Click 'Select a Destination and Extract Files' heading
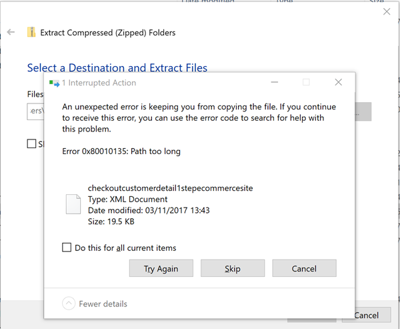This screenshot has height=329, width=400. tap(117, 67)
